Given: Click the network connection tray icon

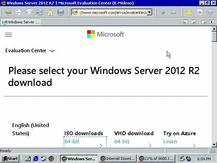Looking at the screenshot, I should pyautogui.click(x=182, y=159).
